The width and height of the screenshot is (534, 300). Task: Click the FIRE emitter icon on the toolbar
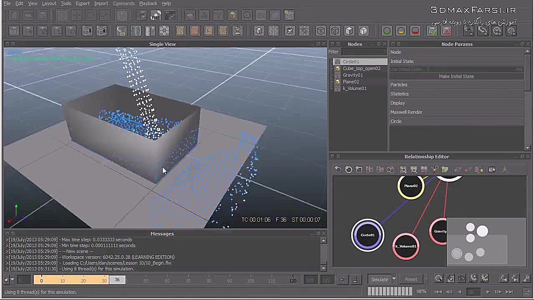[x=156, y=15]
